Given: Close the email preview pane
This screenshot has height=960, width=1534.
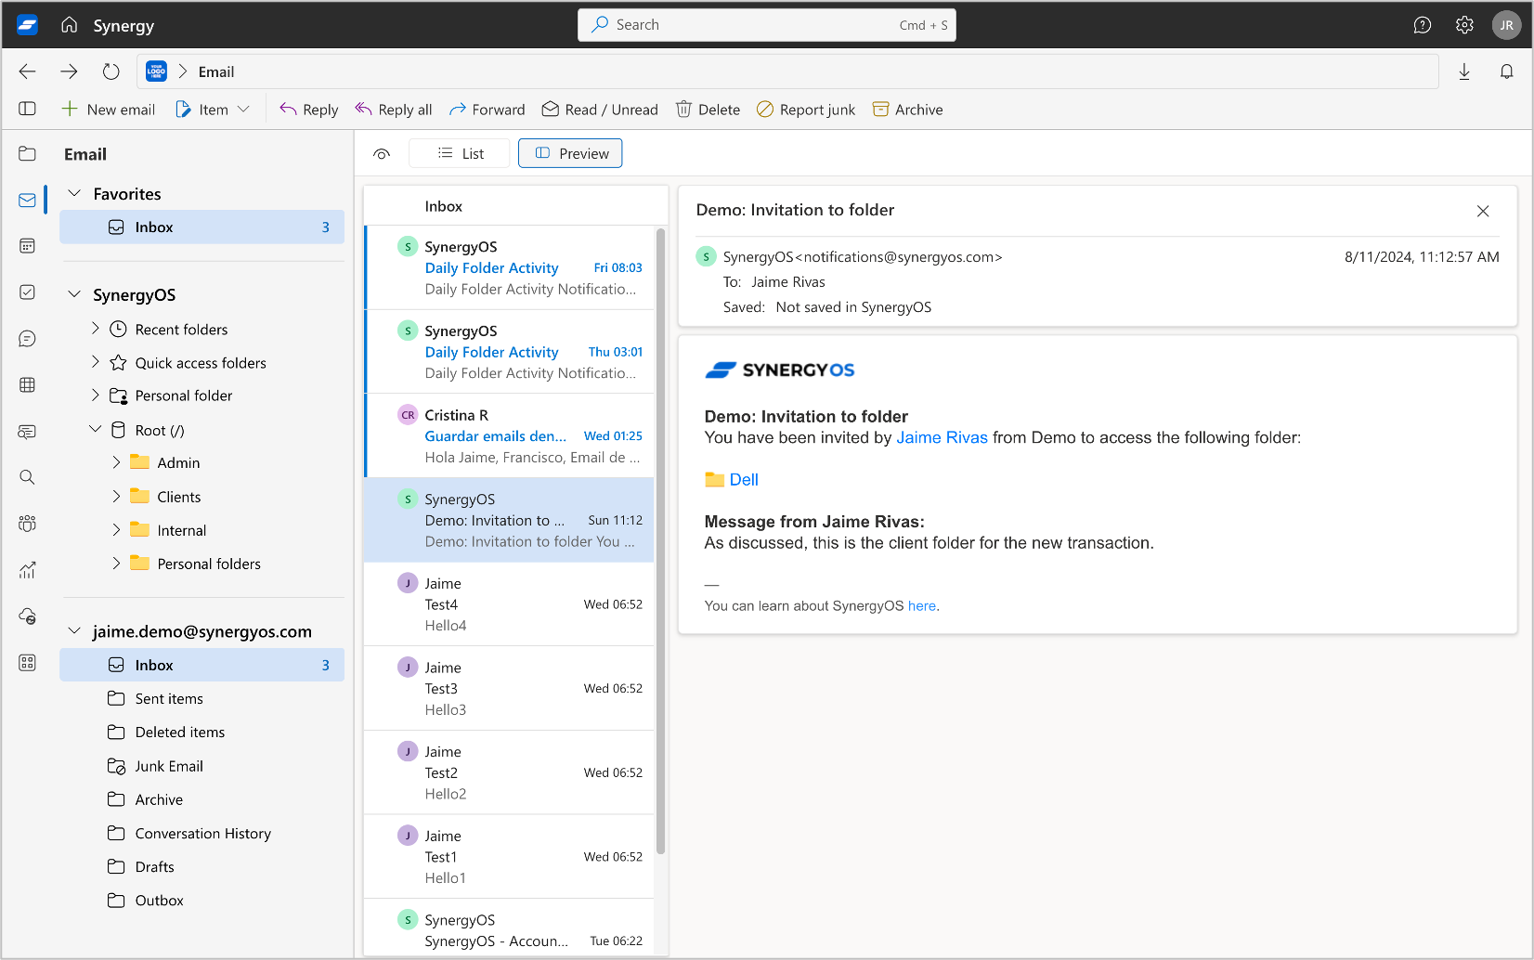Looking at the screenshot, I should click(x=1483, y=211).
